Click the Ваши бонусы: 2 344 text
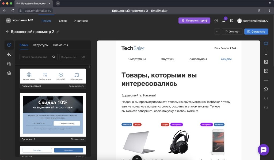274x160 pixels. [225, 48]
